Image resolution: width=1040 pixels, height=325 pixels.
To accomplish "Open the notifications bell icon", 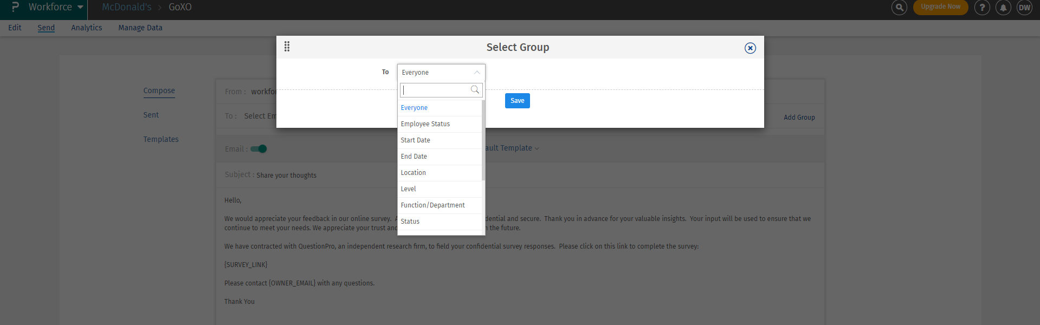I will pyautogui.click(x=1003, y=8).
